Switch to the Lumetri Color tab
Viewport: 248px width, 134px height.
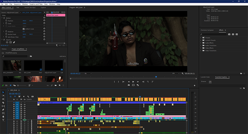point(205,77)
